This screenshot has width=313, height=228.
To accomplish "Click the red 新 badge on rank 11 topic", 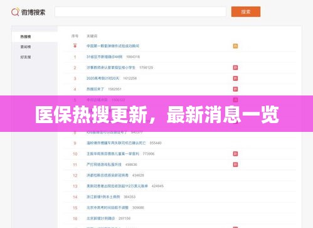I will point(235,165).
